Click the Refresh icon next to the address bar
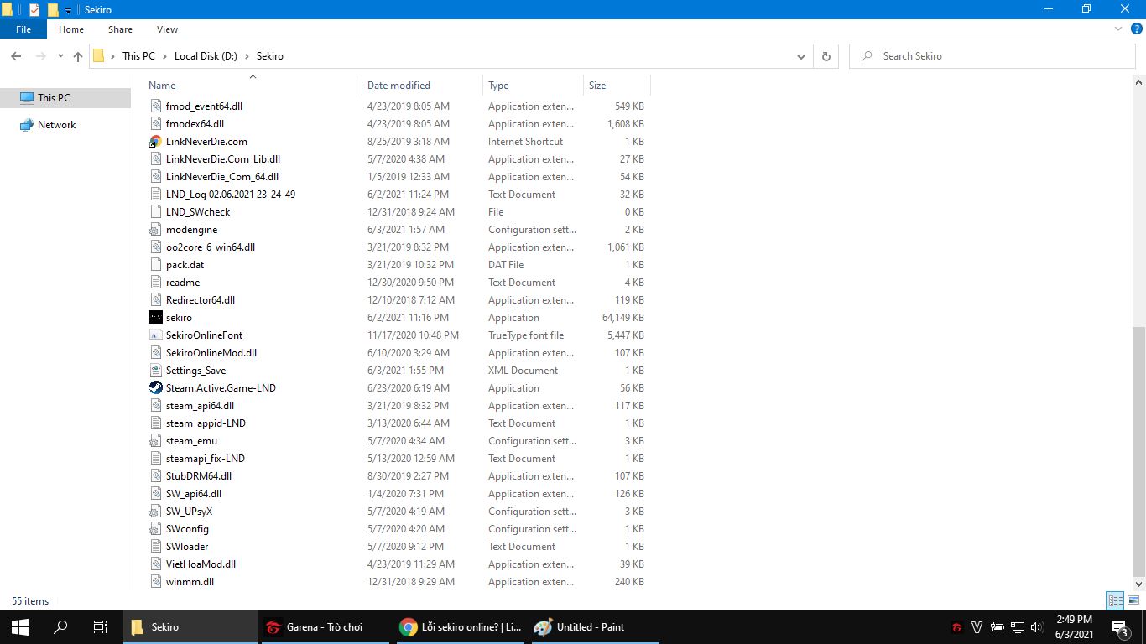The height and width of the screenshot is (644, 1146). pos(826,55)
